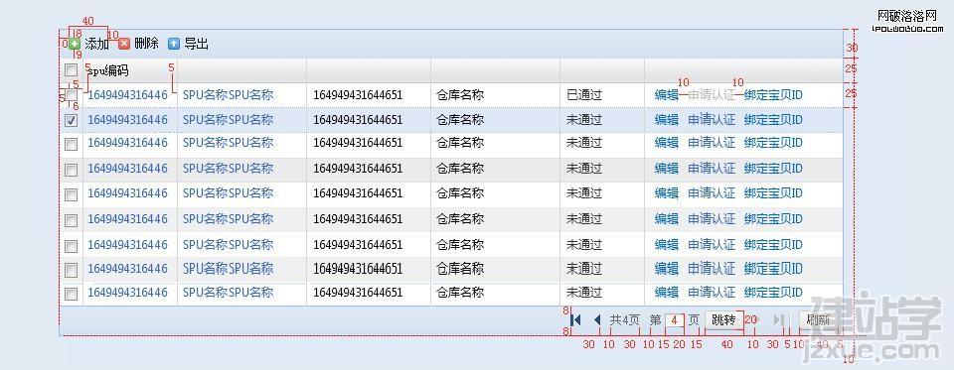Click the 共4页 page count text
Image resolution: width=954 pixels, height=370 pixels.
[625, 320]
